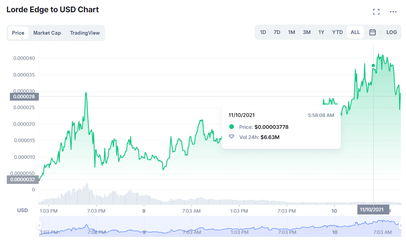Toggle the LOG scale option
Viewport: 406px width, 241px height.
pyautogui.click(x=391, y=32)
